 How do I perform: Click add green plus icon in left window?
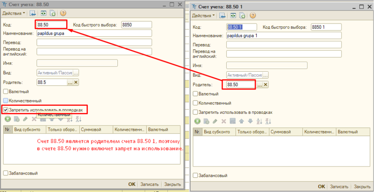(x=7, y=119)
